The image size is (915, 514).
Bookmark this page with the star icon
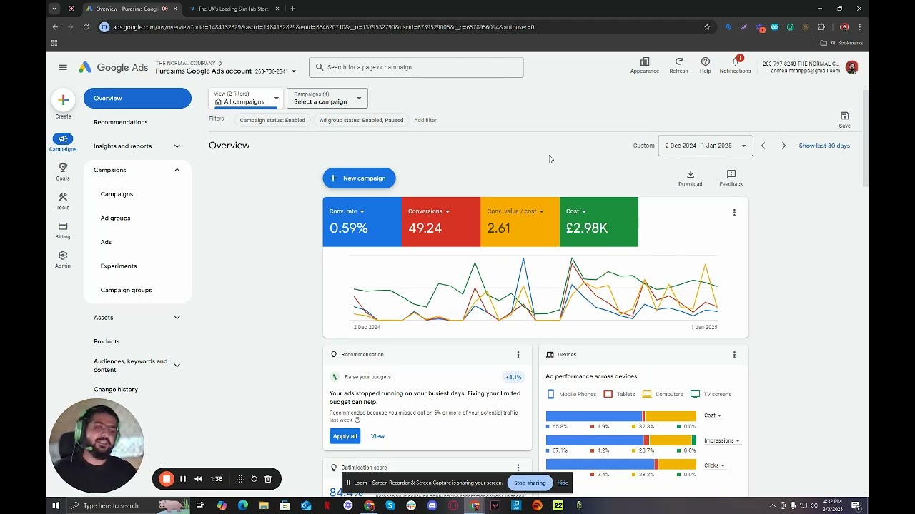(x=707, y=27)
